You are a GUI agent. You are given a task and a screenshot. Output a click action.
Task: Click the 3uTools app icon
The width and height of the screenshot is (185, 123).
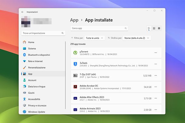pyautogui.click(x=75, y=64)
